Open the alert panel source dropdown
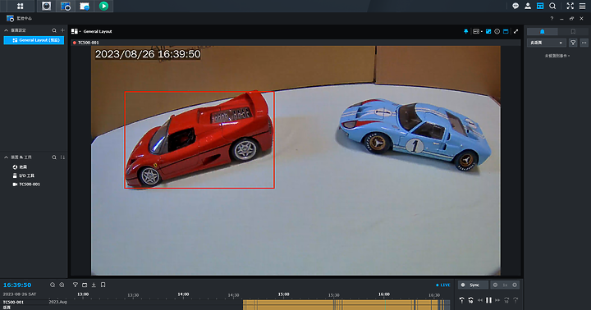The height and width of the screenshot is (310, 591). (x=546, y=43)
